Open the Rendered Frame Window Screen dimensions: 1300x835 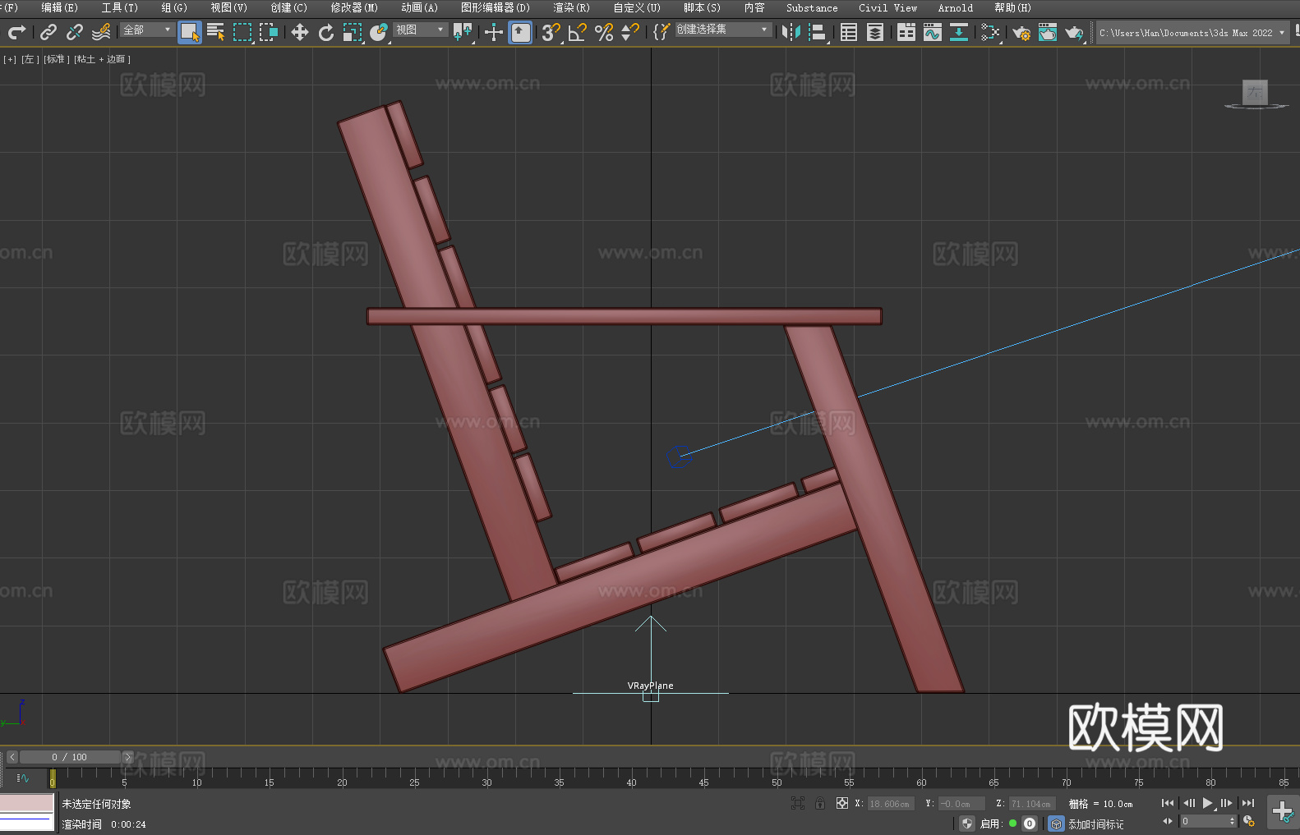click(x=1048, y=32)
